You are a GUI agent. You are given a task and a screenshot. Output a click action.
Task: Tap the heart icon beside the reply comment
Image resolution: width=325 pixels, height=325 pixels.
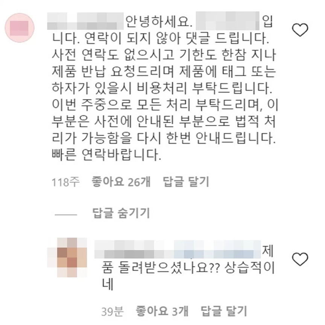[300, 259]
